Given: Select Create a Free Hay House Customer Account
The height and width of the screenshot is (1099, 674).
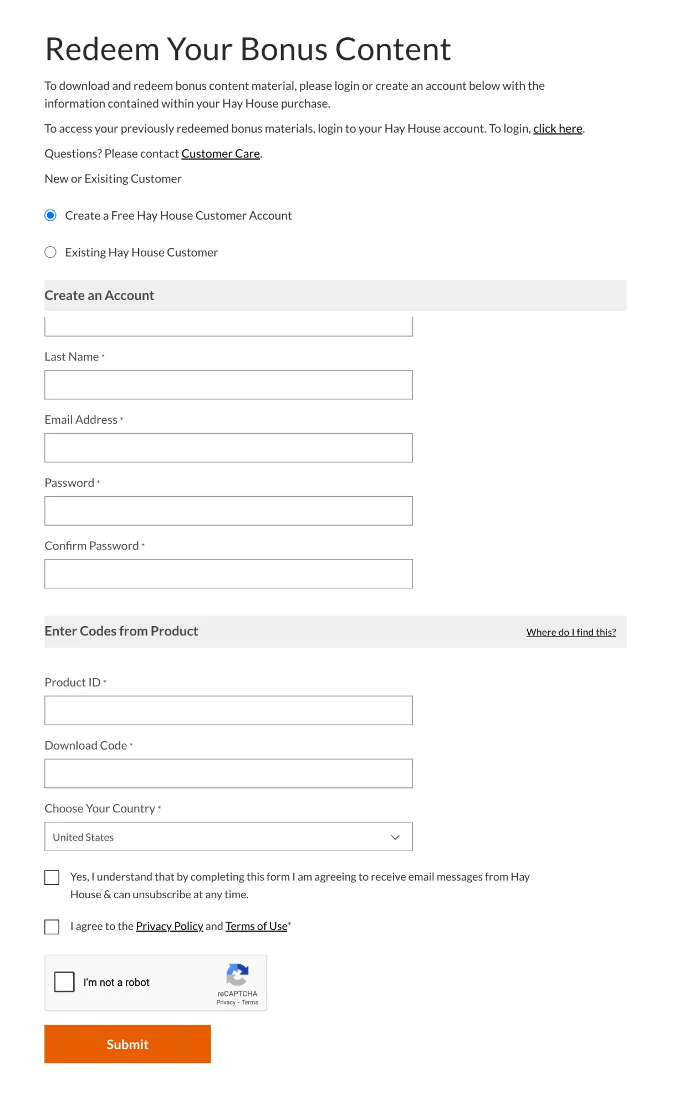Looking at the screenshot, I should 50,215.
